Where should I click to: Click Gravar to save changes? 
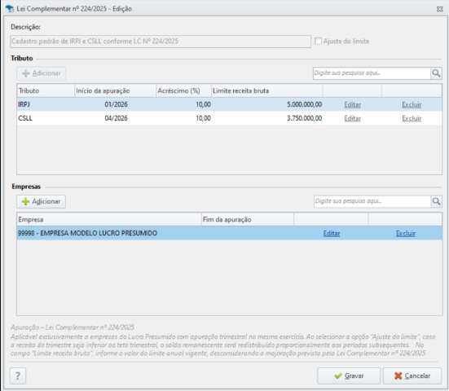coord(349,376)
